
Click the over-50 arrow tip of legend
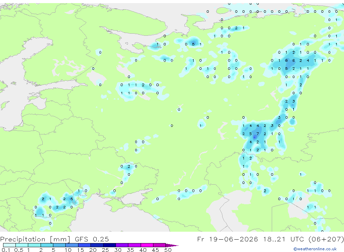[x=172, y=245]
